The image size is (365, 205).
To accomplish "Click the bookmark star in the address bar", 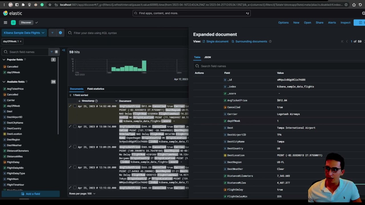I will [x=50, y=5].
